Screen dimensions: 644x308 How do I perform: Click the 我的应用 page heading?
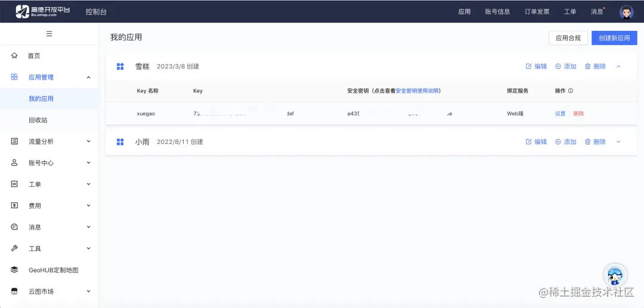(126, 37)
